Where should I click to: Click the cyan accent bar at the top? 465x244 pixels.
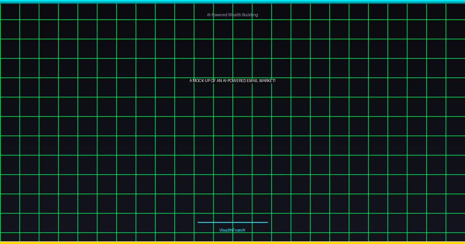(232, 2)
